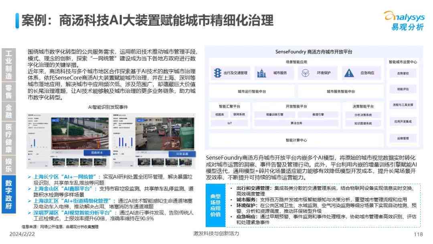Select the 推理引擎 box
This screenshot has width=433, height=244.
pos(318,114)
